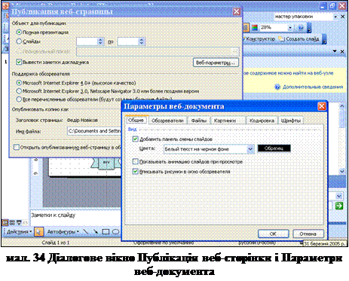Toggle the show grid toolbar icon
The height and width of the screenshot is (281, 349).
click(246, 27)
